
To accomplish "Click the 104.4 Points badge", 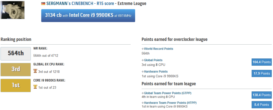I will 262,62.
